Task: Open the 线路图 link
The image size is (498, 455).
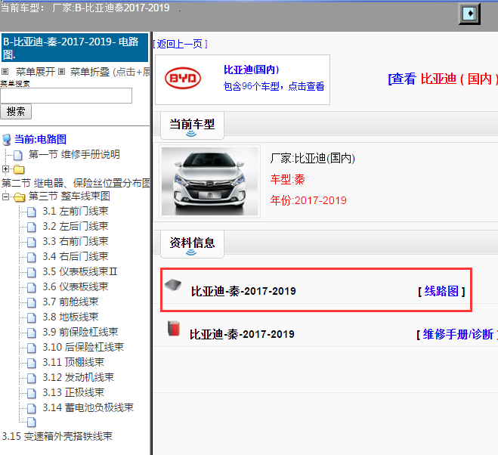Action: [x=441, y=291]
